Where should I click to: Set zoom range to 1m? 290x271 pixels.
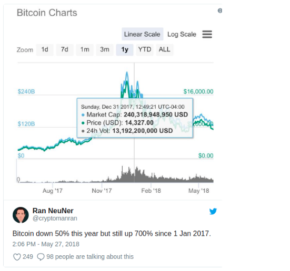pyautogui.click(x=85, y=50)
